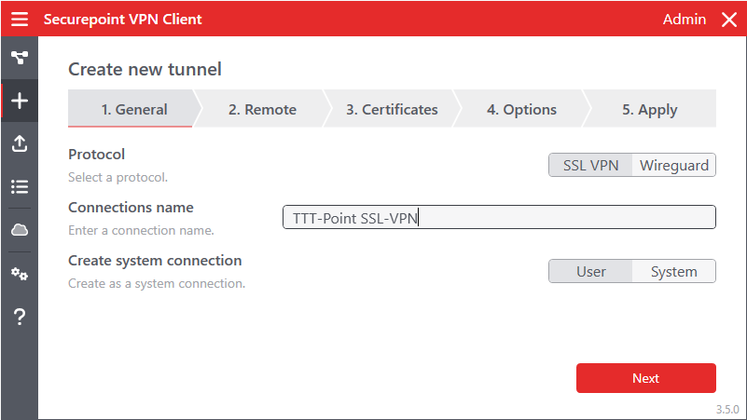Screen dimensions: 747x420
Task: Click the plus icon for new tunnel
Action: click(x=19, y=101)
